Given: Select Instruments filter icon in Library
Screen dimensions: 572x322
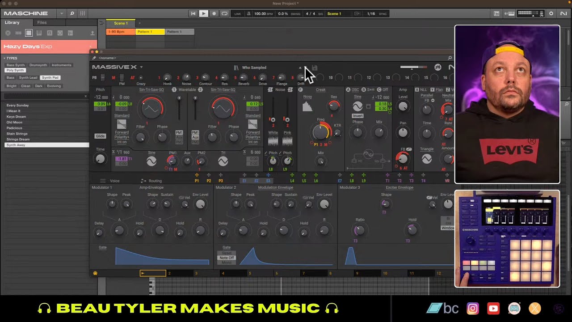Looking at the screenshot, I should click(39, 33).
